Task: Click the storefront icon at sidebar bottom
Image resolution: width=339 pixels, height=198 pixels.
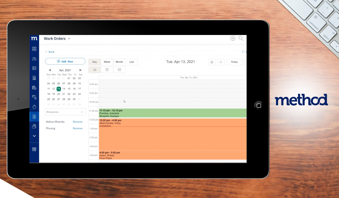Action: pos(34,149)
